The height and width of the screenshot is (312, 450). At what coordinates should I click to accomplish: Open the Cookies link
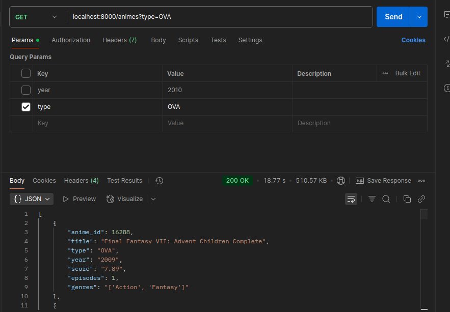[413, 40]
